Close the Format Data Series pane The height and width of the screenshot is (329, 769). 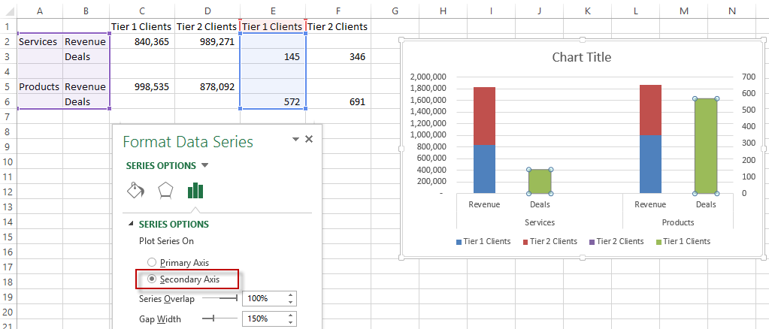(x=309, y=139)
